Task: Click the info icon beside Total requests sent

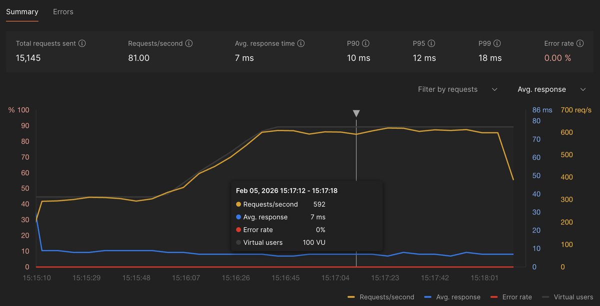Action: click(83, 43)
